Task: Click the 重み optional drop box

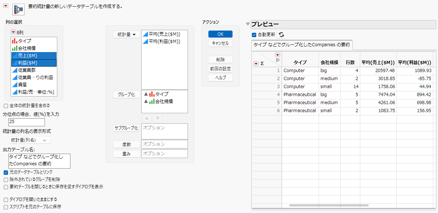Action: click(x=164, y=154)
